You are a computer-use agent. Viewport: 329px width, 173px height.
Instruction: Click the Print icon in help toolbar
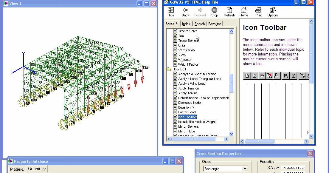(x=258, y=12)
